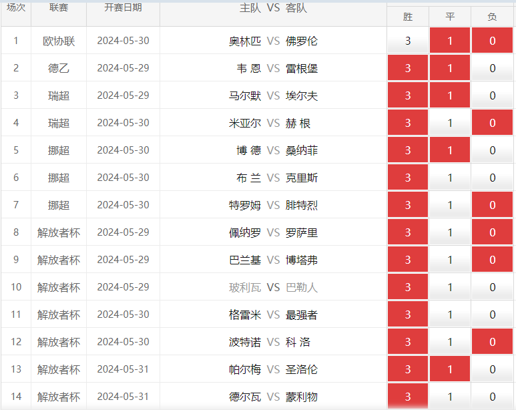Image resolution: width=516 pixels, height=410 pixels.
Task: Deselect loss (0) for 奥林匹 VS 佛罗伦
Action: pyautogui.click(x=493, y=41)
